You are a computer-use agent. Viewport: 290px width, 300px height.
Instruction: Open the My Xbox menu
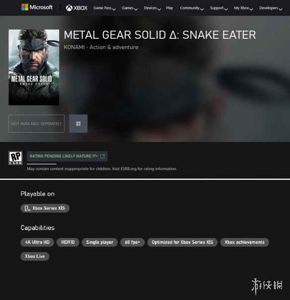tap(243, 8)
